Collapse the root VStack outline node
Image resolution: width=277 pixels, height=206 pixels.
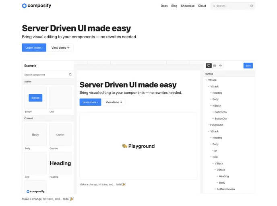pos(206,80)
